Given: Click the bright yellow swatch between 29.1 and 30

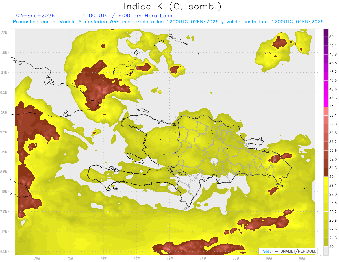Looking at the screenshot, I should click(326, 181).
